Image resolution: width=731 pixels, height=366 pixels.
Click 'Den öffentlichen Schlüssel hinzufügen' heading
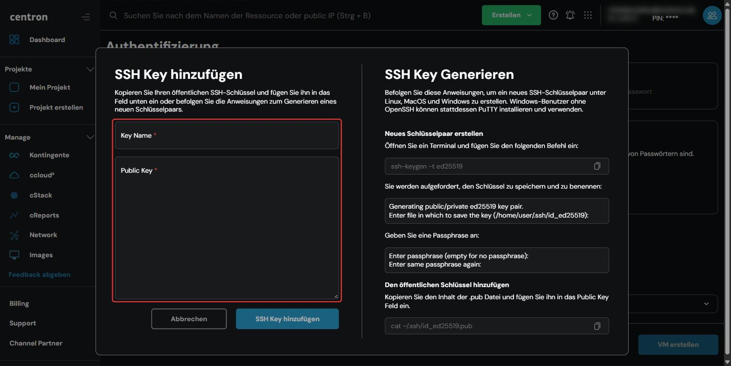pyautogui.click(x=447, y=285)
